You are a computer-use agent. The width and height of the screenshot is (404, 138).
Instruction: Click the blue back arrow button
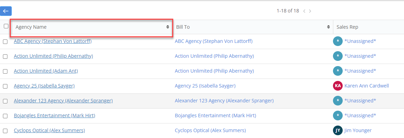pos(6,11)
